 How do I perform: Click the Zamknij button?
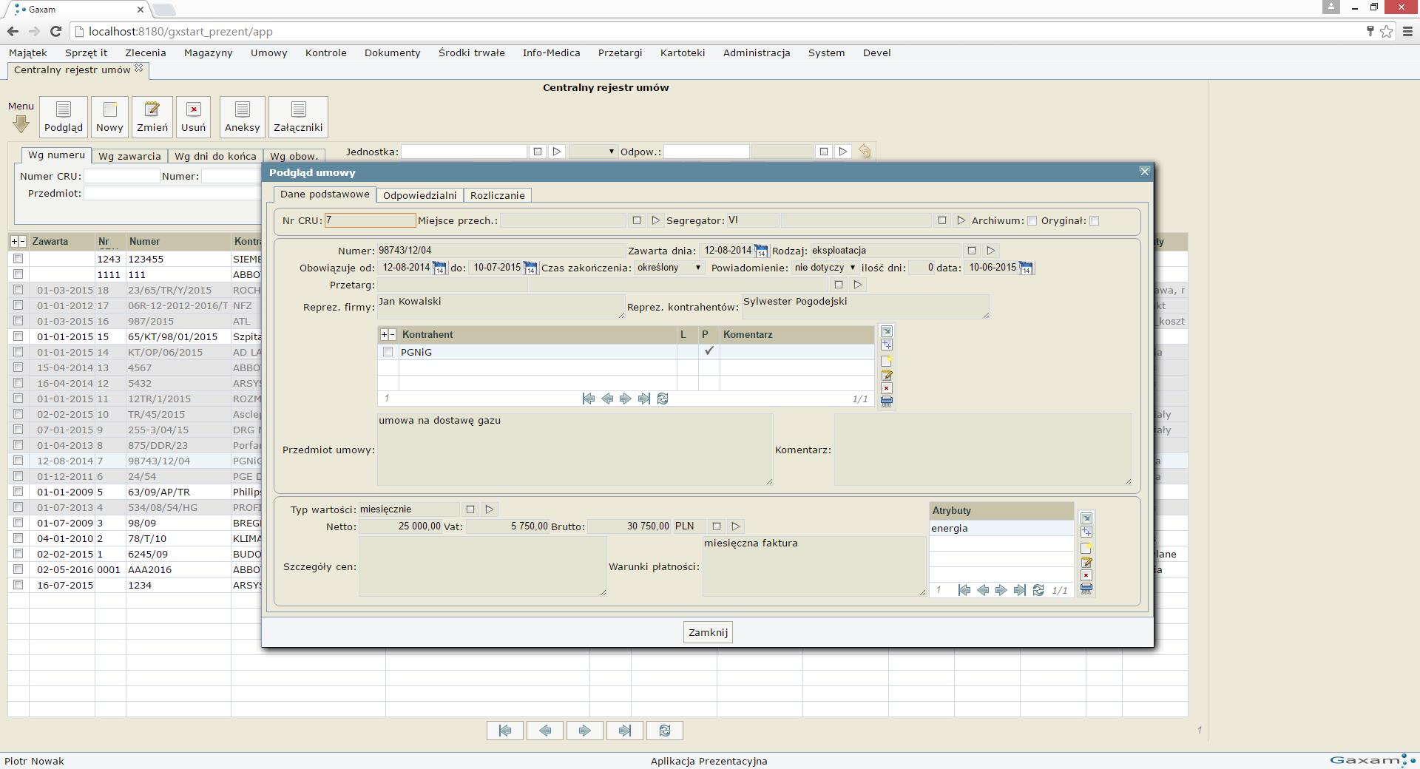(708, 632)
